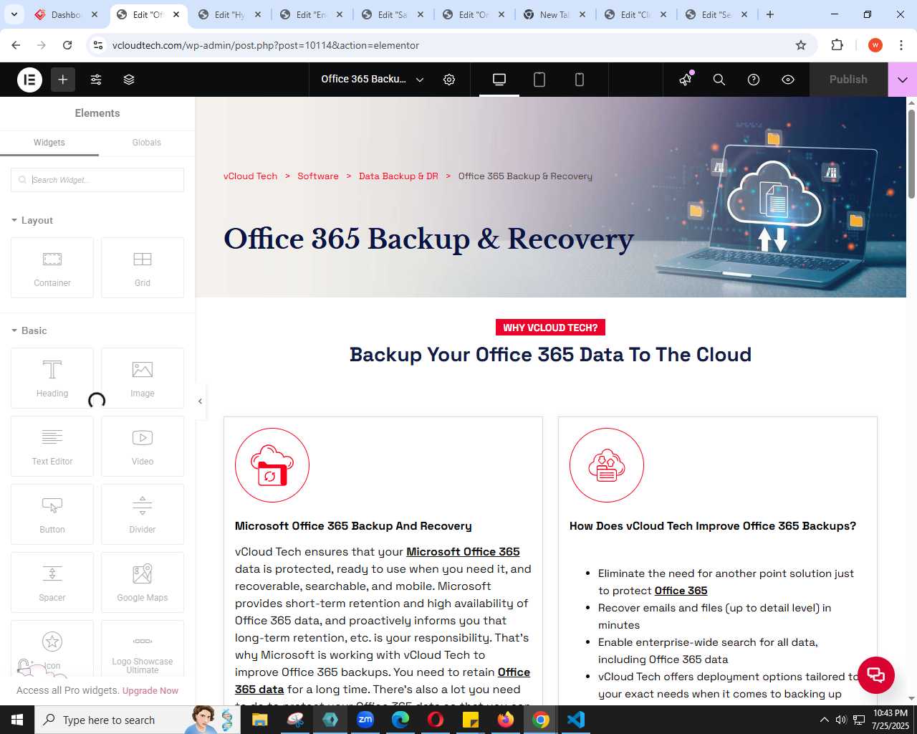917x734 pixels.
Task: Open page settings gear icon
Action: click(449, 80)
